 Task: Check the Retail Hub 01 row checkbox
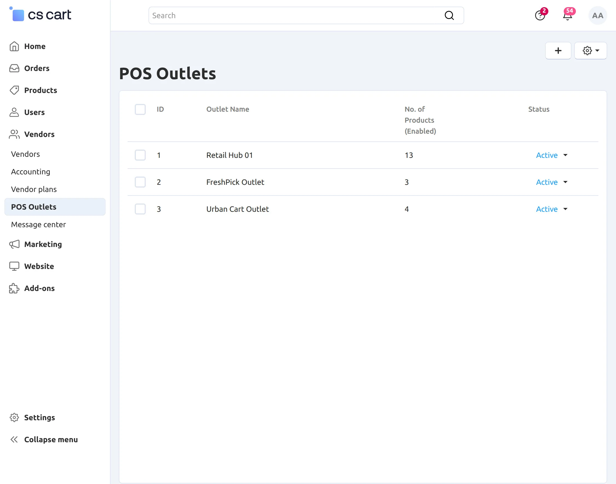pyautogui.click(x=140, y=155)
